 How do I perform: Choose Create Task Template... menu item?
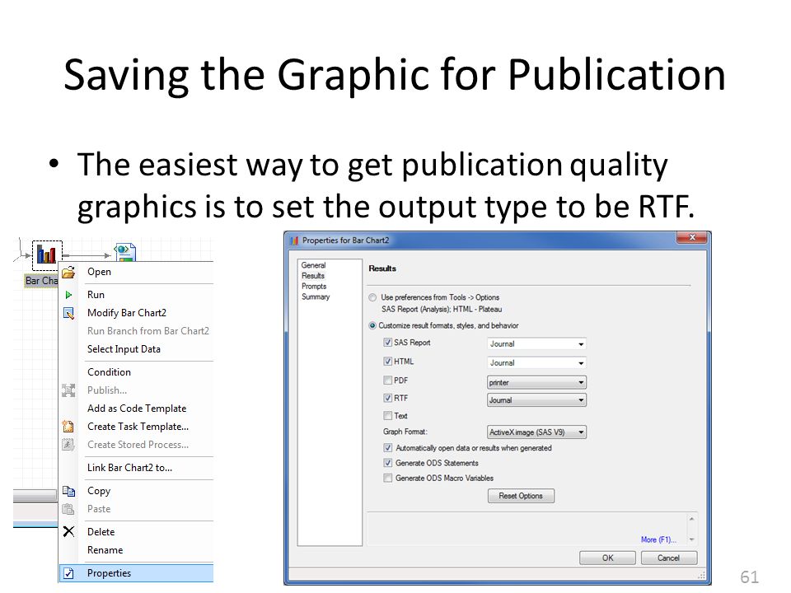click(x=136, y=427)
